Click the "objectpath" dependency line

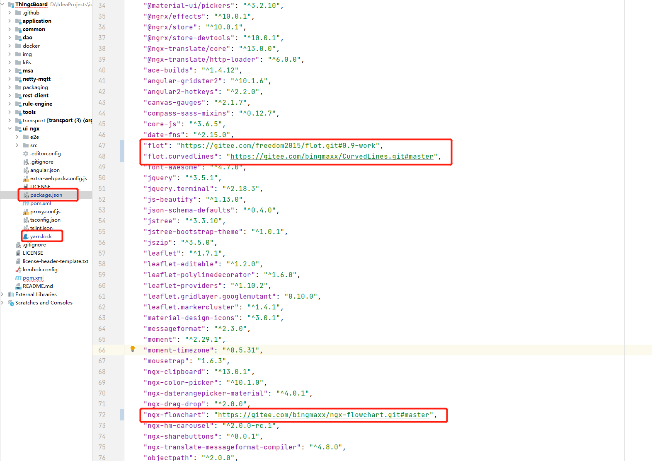click(x=191, y=458)
